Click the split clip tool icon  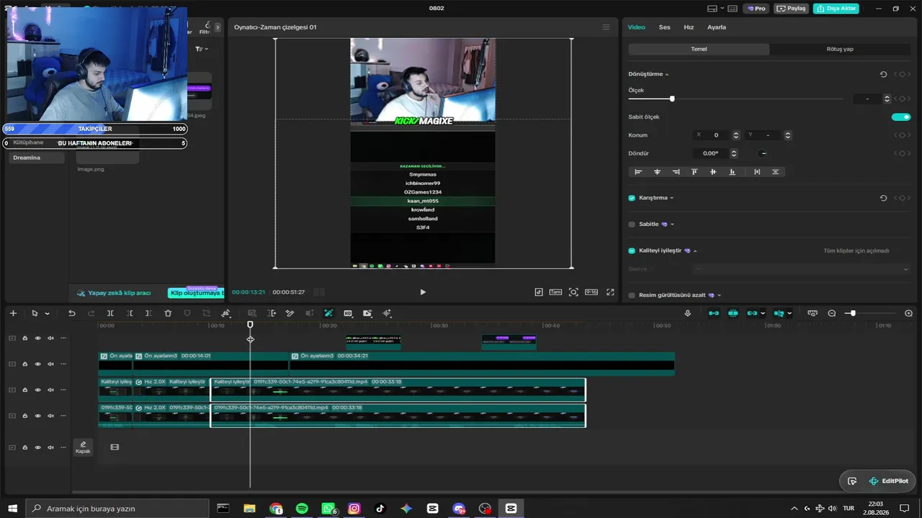coord(110,313)
